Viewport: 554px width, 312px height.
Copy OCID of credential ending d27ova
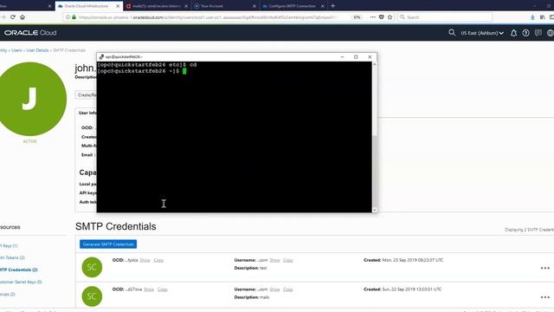pyautogui.click(x=162, y=289)
